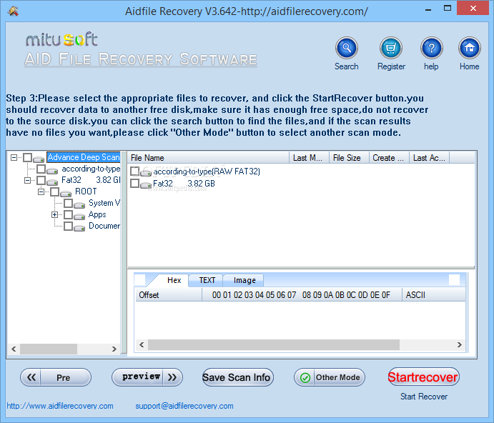Click the drive icon beside the Documer tree node

[x=79, y=227]
